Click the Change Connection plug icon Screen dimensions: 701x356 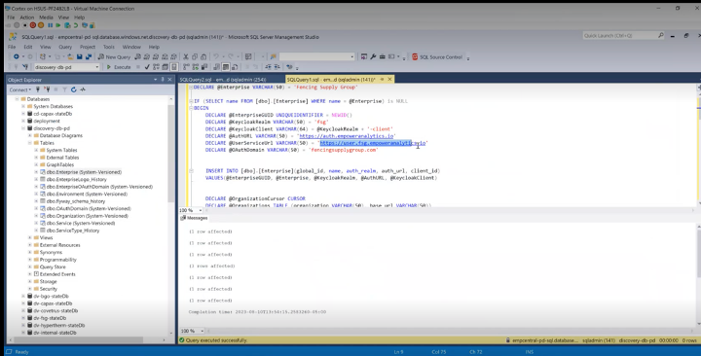point(25,67)
